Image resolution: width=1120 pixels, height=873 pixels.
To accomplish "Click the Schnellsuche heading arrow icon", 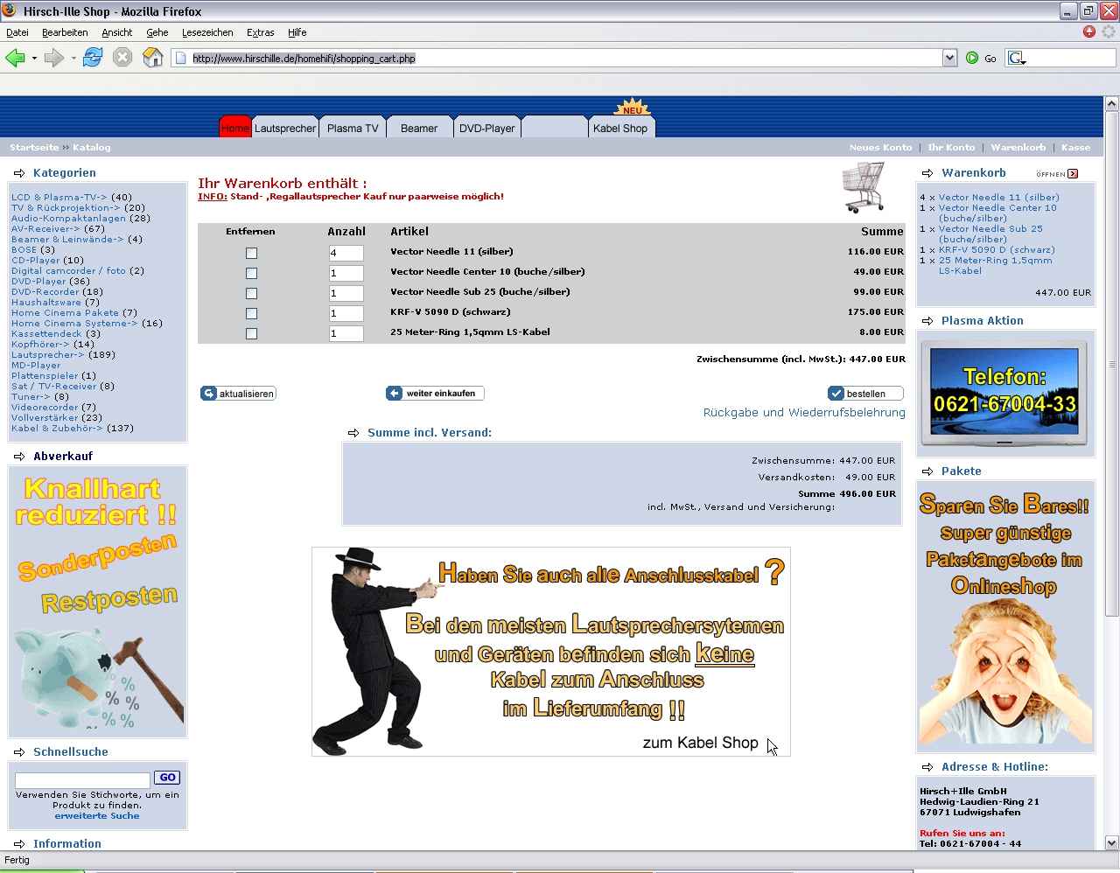I will (19, 752).
